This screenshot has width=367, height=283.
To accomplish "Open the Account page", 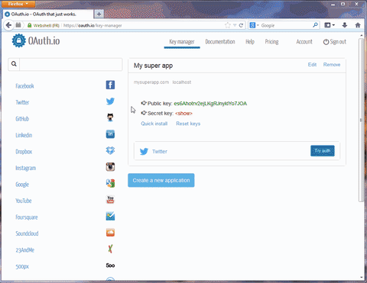I will click(x=304, y=42).
